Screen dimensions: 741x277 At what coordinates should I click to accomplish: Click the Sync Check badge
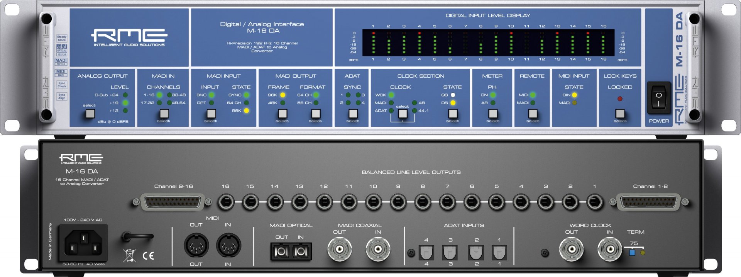(x=62, y=85)
